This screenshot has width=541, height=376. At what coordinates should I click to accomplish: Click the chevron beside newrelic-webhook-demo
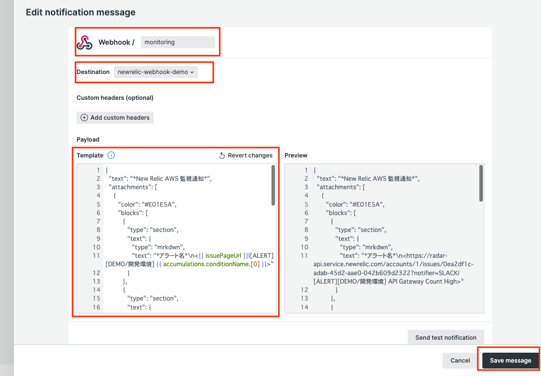tap(192, 72)
